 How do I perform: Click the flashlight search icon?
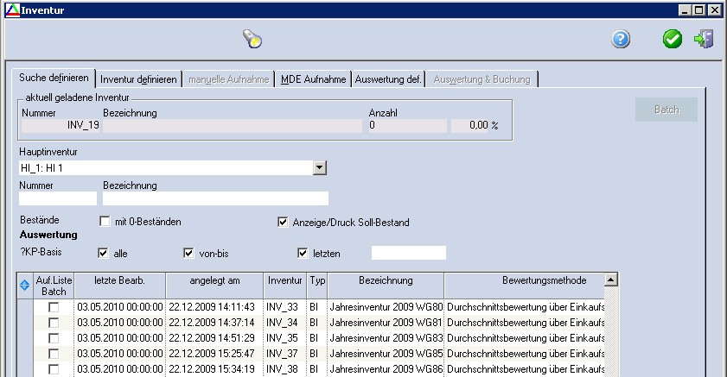[252, 39]
